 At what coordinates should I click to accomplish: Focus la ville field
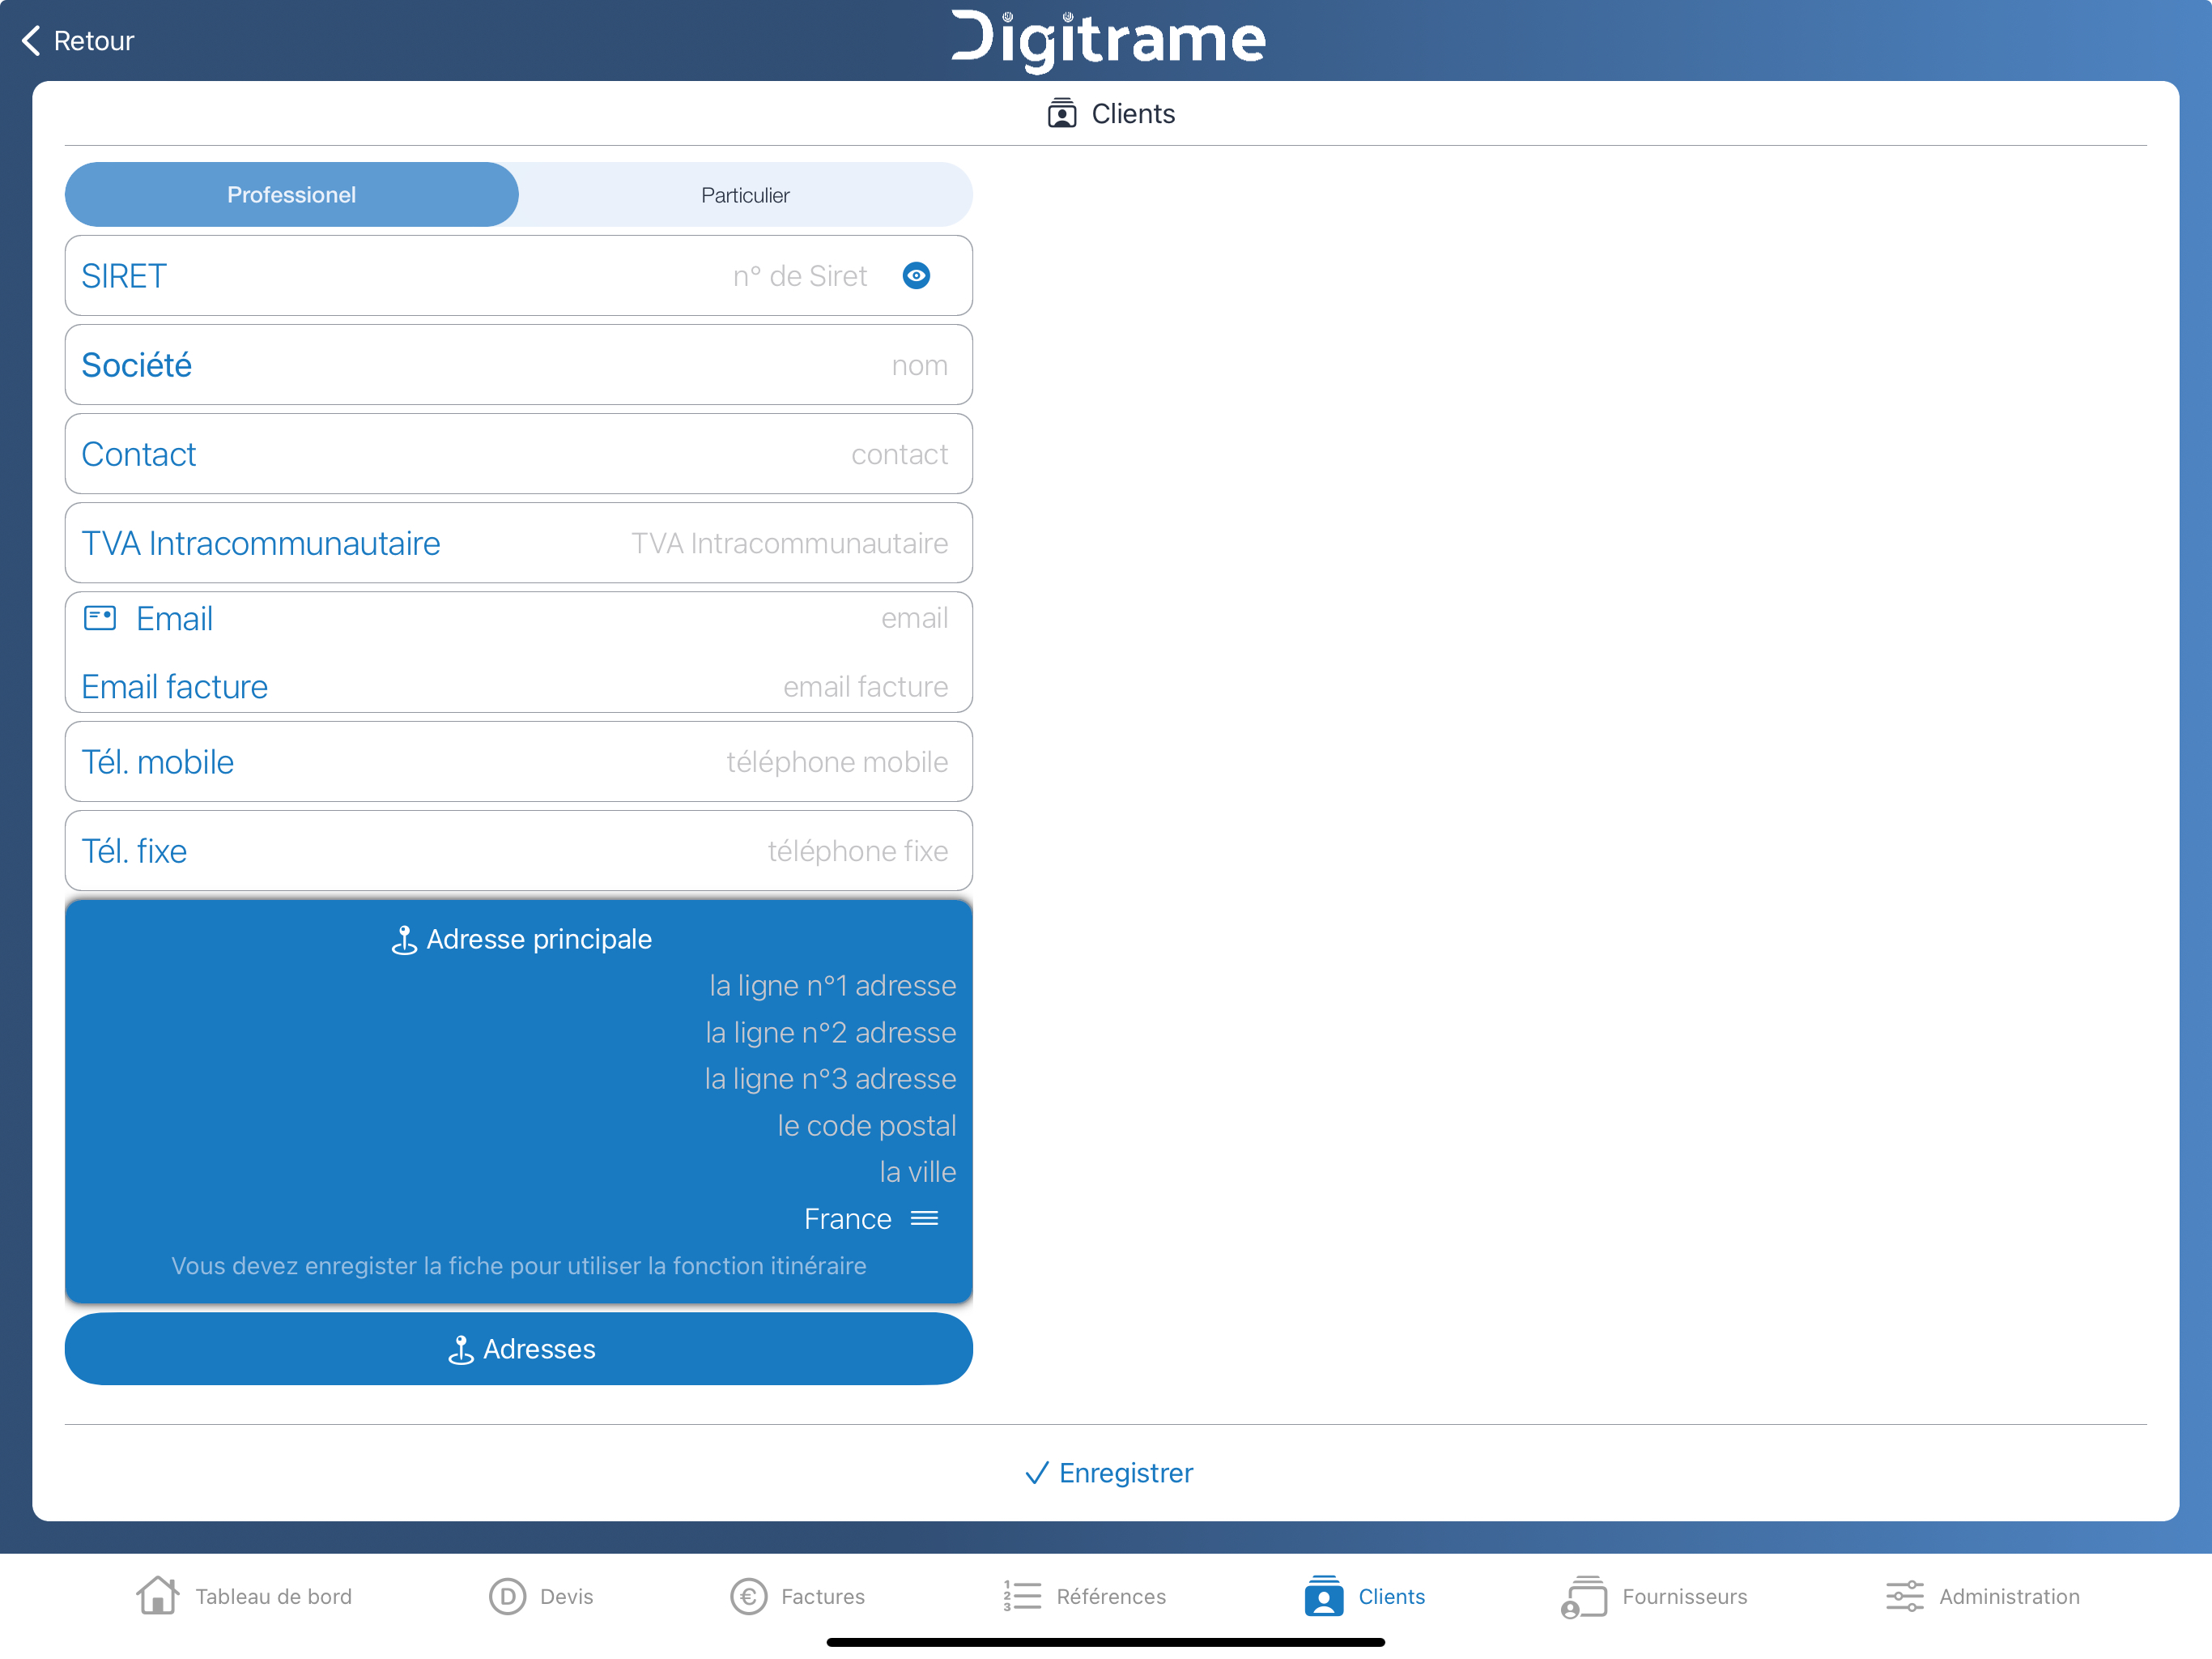click(x=917, y=1171)
